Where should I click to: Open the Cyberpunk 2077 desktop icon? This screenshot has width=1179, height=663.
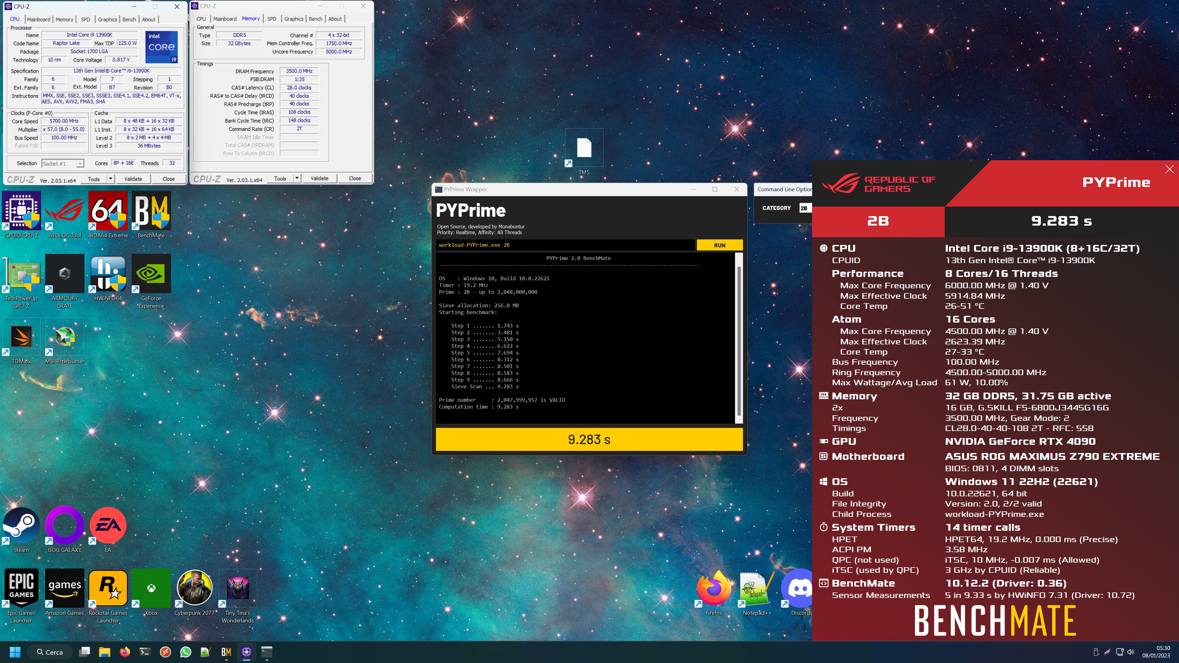pyautogui.click(x=195, y=592)
